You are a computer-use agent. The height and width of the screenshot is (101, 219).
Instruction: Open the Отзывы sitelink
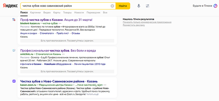point(76,33)
